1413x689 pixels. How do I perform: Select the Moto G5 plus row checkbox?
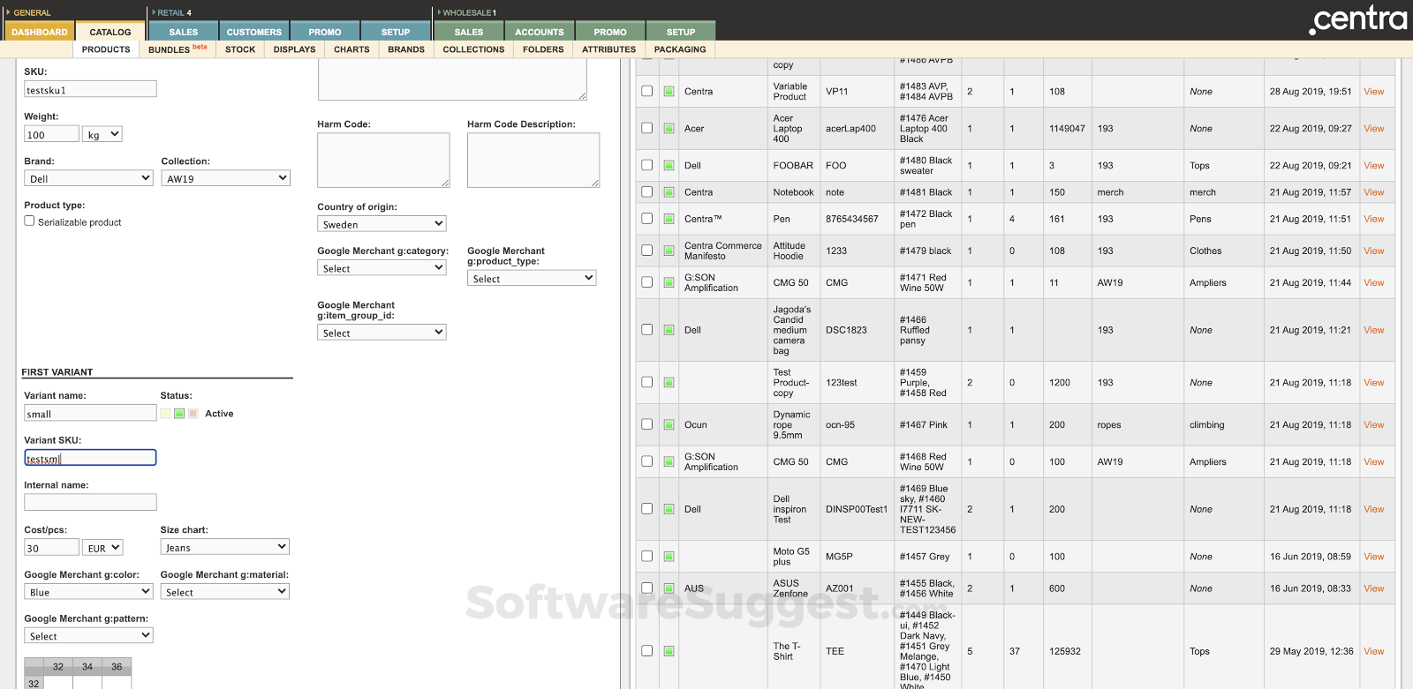click(x=647, y=557)
